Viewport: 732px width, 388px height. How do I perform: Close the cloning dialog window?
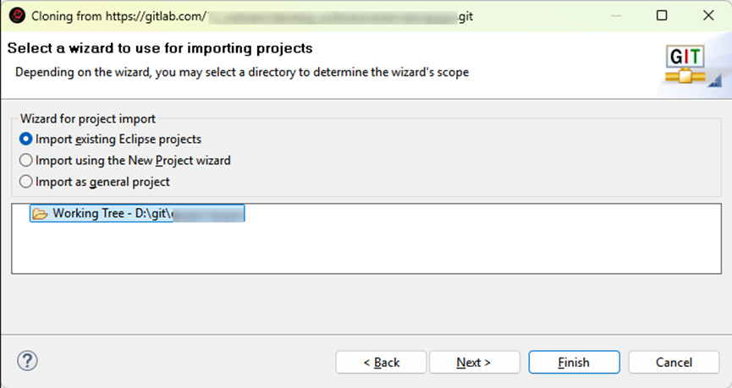pos(707,15)
